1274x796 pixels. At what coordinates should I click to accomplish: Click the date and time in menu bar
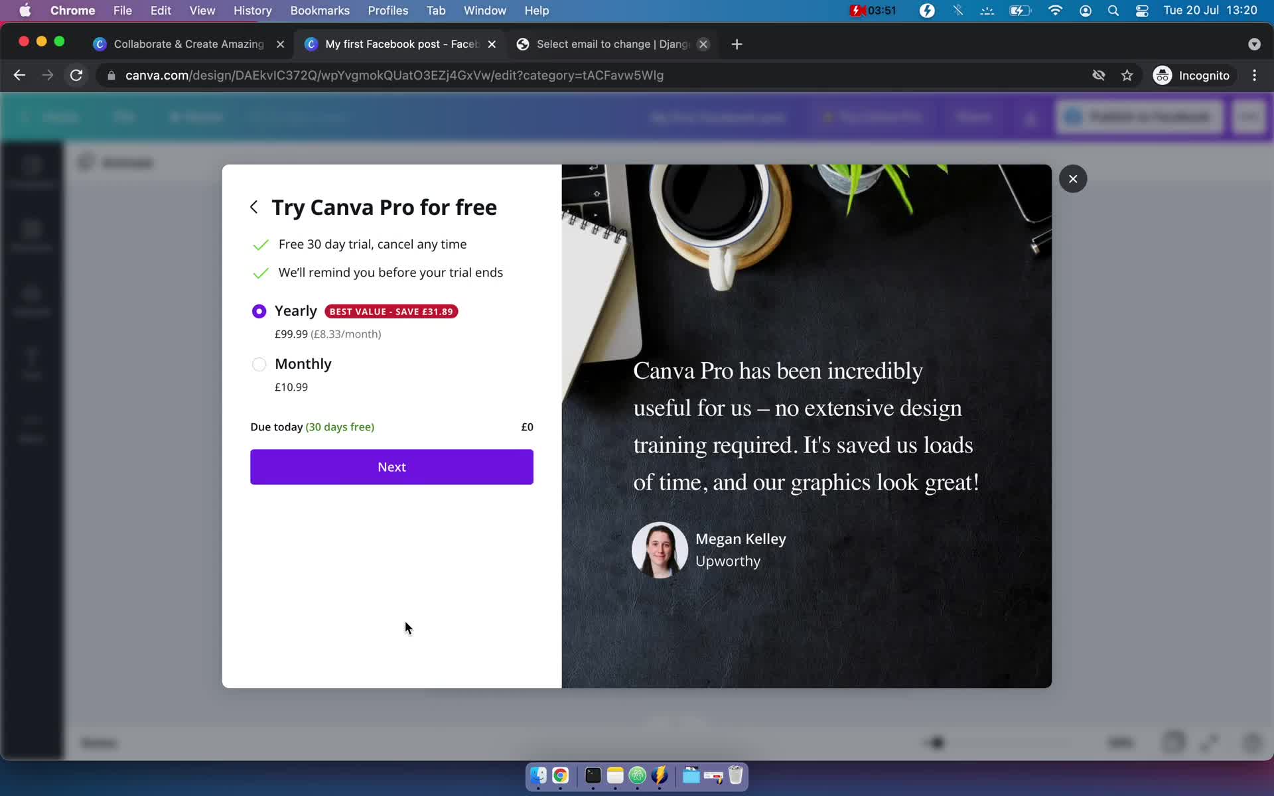click(1210, 11)
